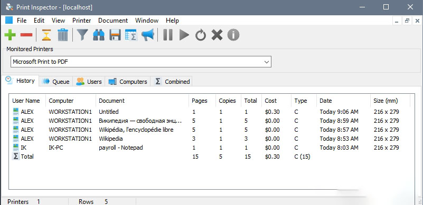Resume printing with the play button
The height and width of the screenshot is (205, 423).
coord(184,35)
